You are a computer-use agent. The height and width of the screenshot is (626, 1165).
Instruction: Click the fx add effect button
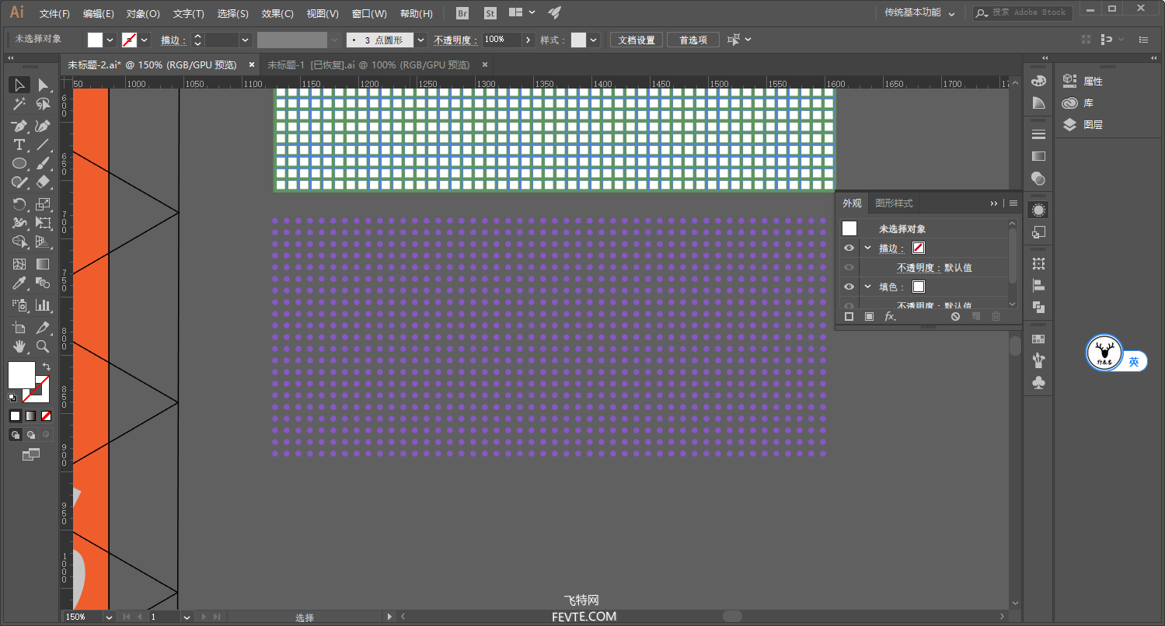click(890, 317)
